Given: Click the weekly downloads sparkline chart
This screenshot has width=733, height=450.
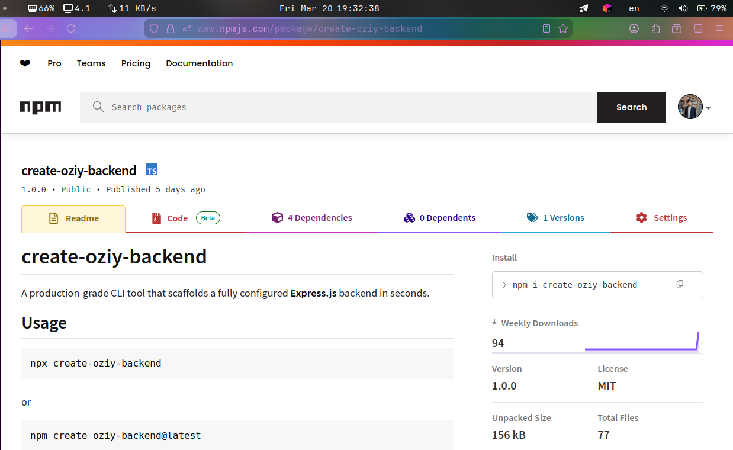Looking at the screenshot, I should (x=642, y=342).
